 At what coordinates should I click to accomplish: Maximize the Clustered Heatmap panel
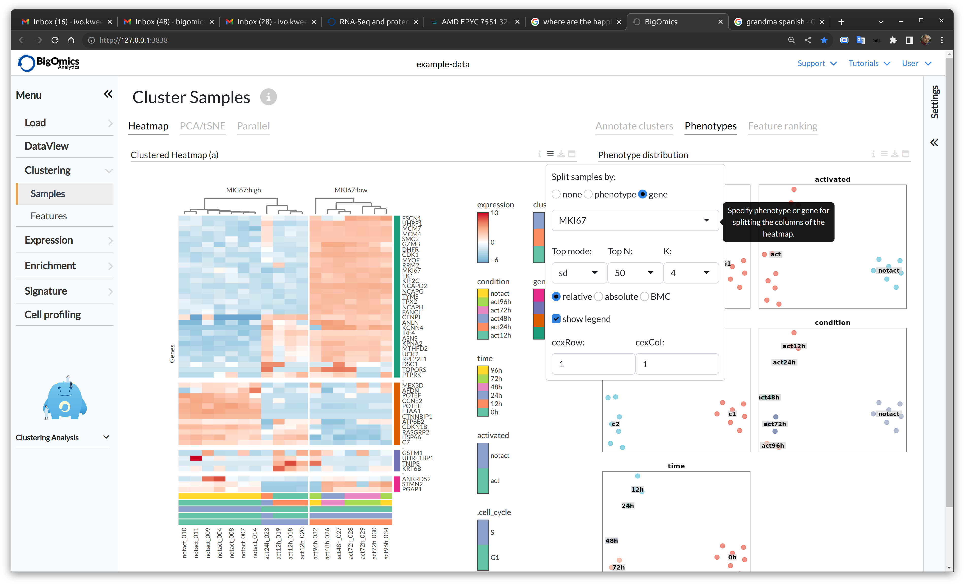571,154
